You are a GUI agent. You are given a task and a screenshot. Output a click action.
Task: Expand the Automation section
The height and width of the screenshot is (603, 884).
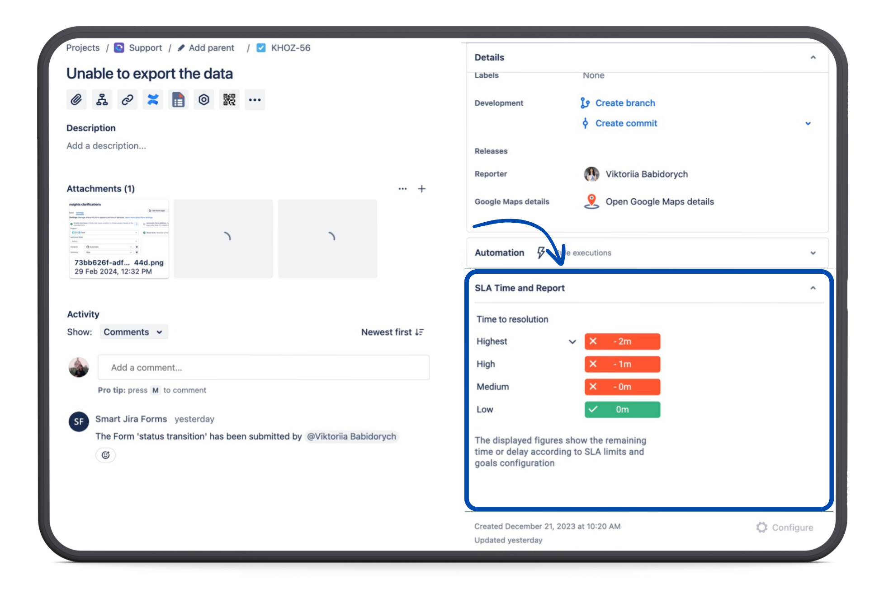[x=813, y=253]
